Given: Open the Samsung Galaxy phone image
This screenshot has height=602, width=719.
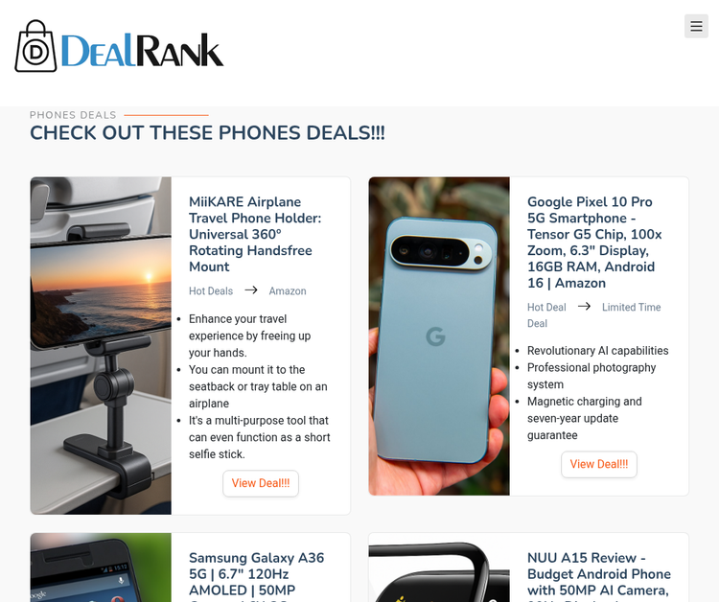Looking at the screenshot, I should (x=101, y=567).
